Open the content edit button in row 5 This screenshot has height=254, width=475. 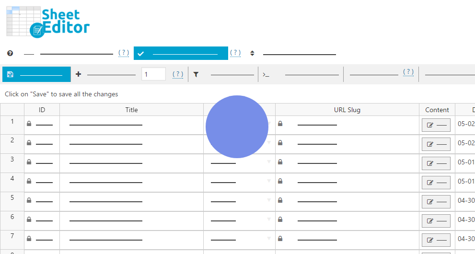click(x=436, y=202)
